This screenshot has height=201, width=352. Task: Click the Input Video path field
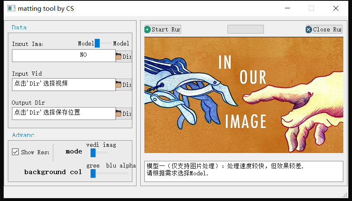[x=64, y=84]
